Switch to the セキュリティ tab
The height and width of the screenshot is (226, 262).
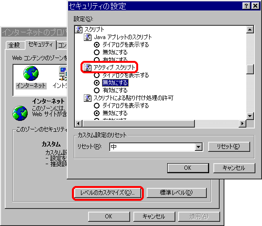[x=40, y=45]
